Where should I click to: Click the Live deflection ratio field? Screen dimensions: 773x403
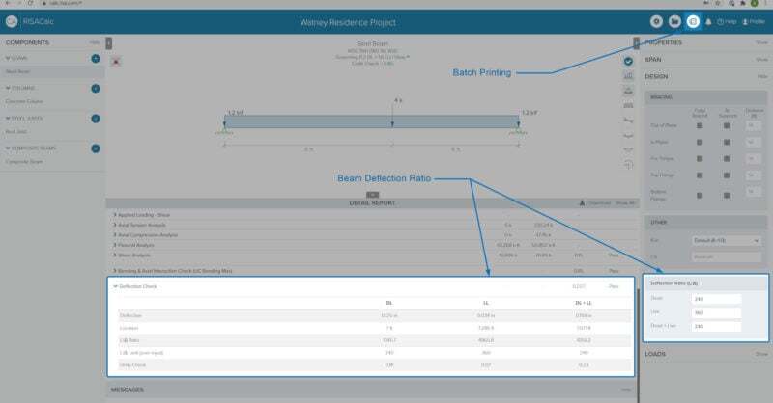[715, 312]
